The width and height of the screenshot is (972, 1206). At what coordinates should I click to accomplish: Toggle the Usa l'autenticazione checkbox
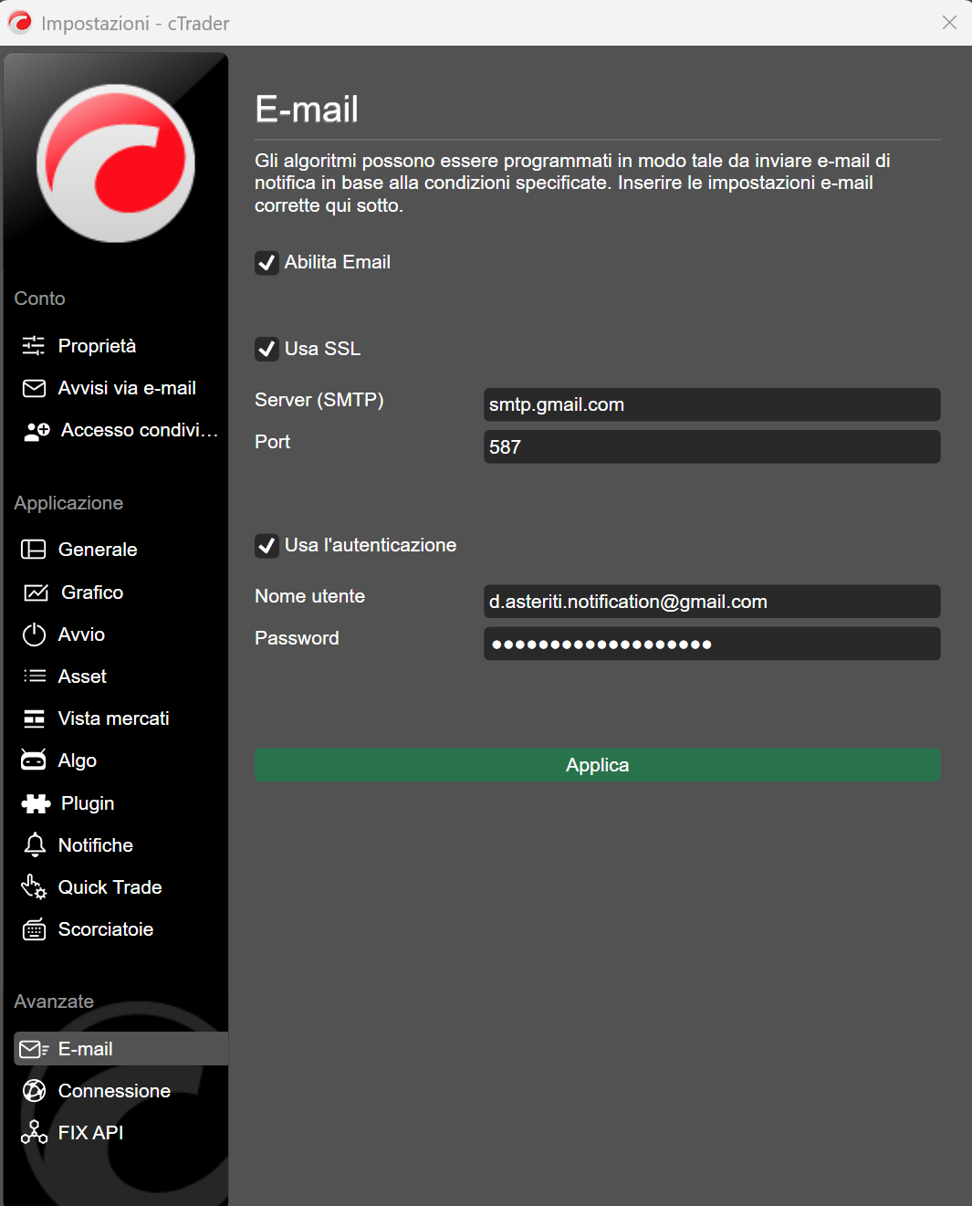click(x=267, y=546)
